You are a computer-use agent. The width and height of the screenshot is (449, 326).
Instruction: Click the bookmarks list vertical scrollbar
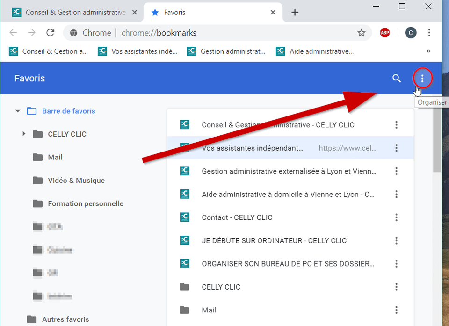point(437,140)
